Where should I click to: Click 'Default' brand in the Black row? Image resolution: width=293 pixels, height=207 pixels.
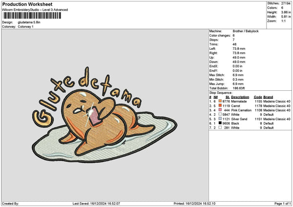coord(268,124)
